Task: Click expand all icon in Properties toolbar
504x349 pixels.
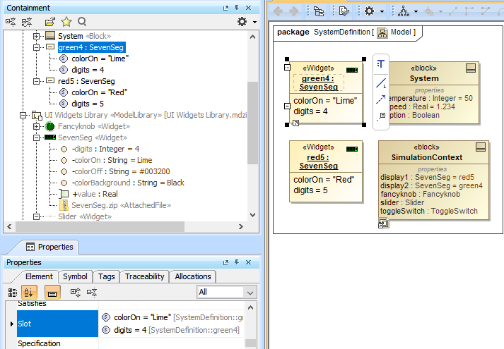Action: coord(73,292)
